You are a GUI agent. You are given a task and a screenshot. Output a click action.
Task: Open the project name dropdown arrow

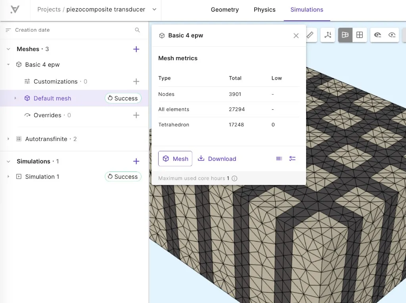154,10
